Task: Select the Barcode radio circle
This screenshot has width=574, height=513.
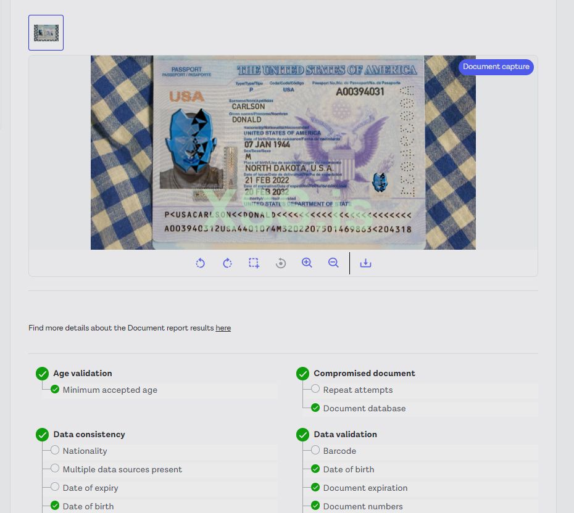Action: 315,451
